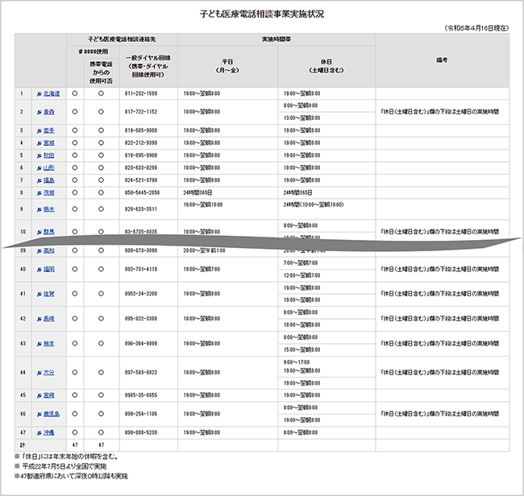Open the 岩手 prefecture link
524x496 pixels.
49,130
